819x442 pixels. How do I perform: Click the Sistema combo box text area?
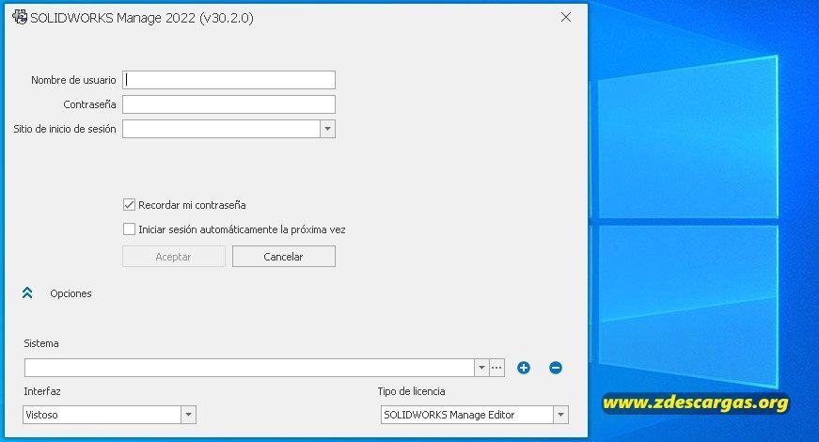(x=249, y=368)
